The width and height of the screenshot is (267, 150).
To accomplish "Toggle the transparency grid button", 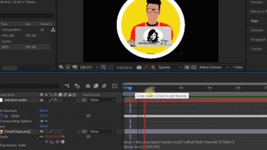I will click(194, 67).
